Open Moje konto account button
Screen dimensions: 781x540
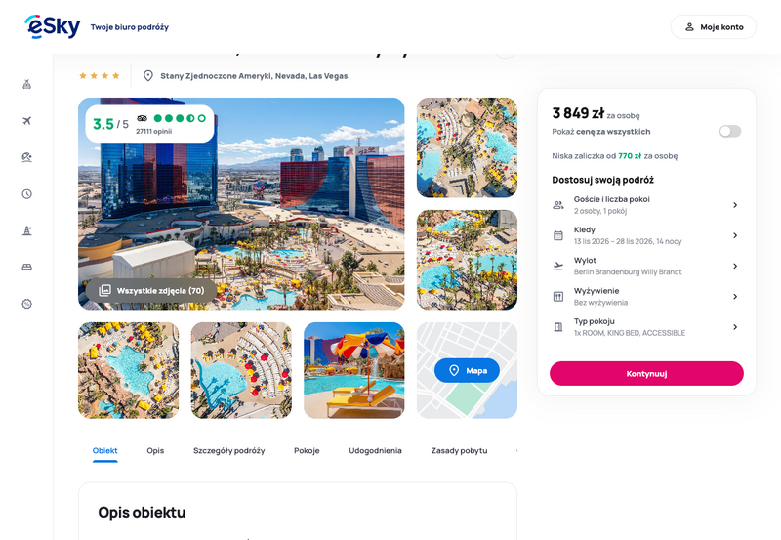pos(714,27)
